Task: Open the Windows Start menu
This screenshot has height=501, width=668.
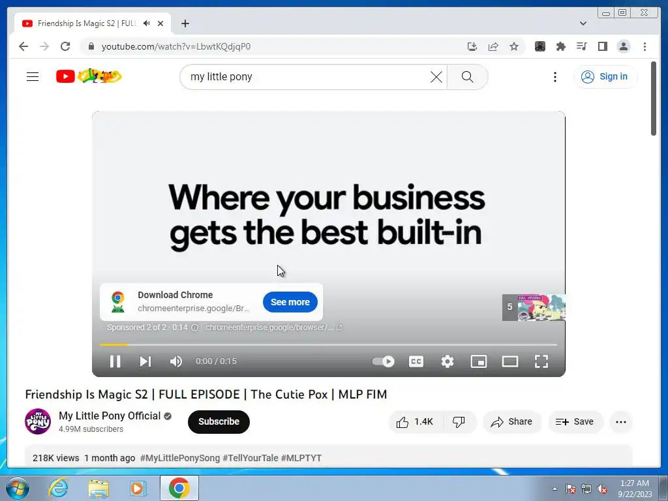Action: [x=18, y=488]
